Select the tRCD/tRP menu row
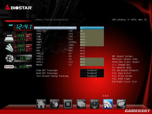The height and width of the screenshot is (114, 152). click(55, 31)
